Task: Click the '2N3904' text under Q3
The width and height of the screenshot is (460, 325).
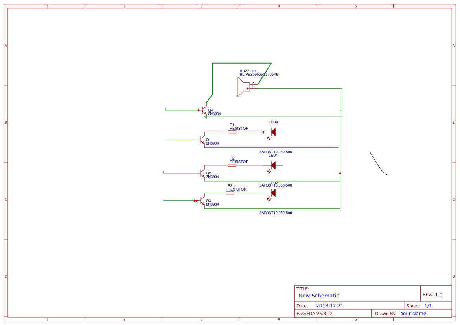Action: (x=212, y=204)
